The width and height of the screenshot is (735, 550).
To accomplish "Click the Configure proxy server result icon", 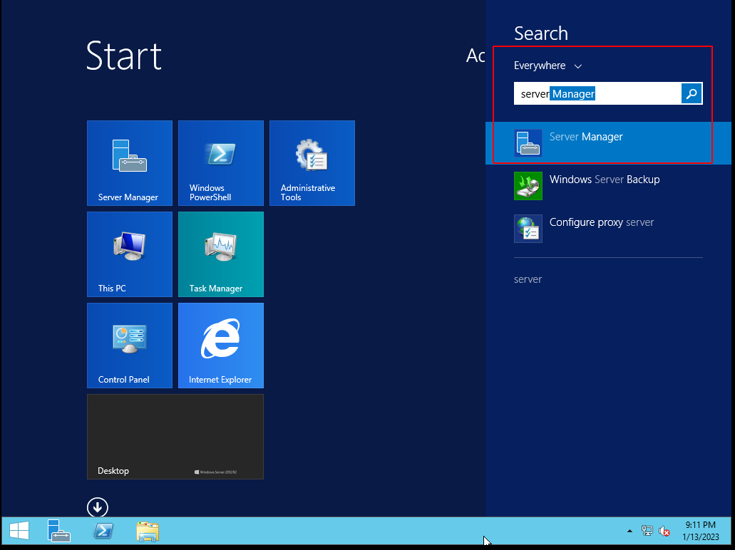I will pyautogui.click(x=528, y=228).
